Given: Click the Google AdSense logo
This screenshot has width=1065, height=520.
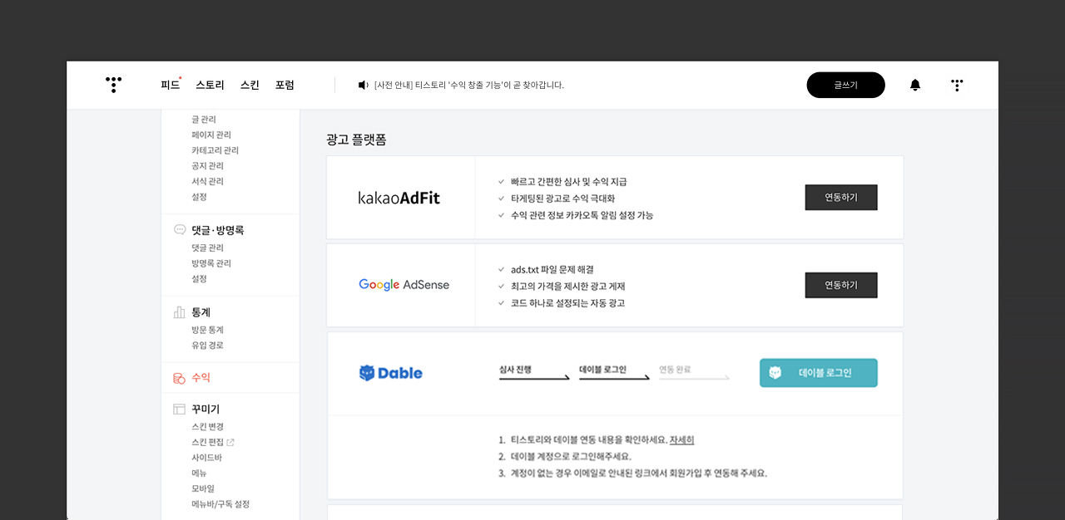Looking at the screenshot, I should tap(404, 285).
